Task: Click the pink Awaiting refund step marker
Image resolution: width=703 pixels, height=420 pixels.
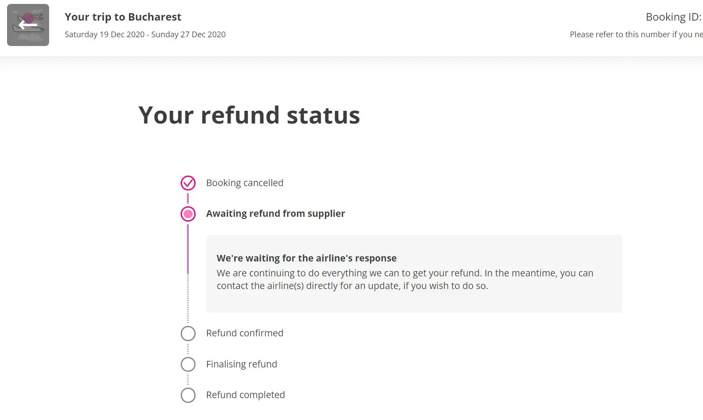Action: coord(188,214)
